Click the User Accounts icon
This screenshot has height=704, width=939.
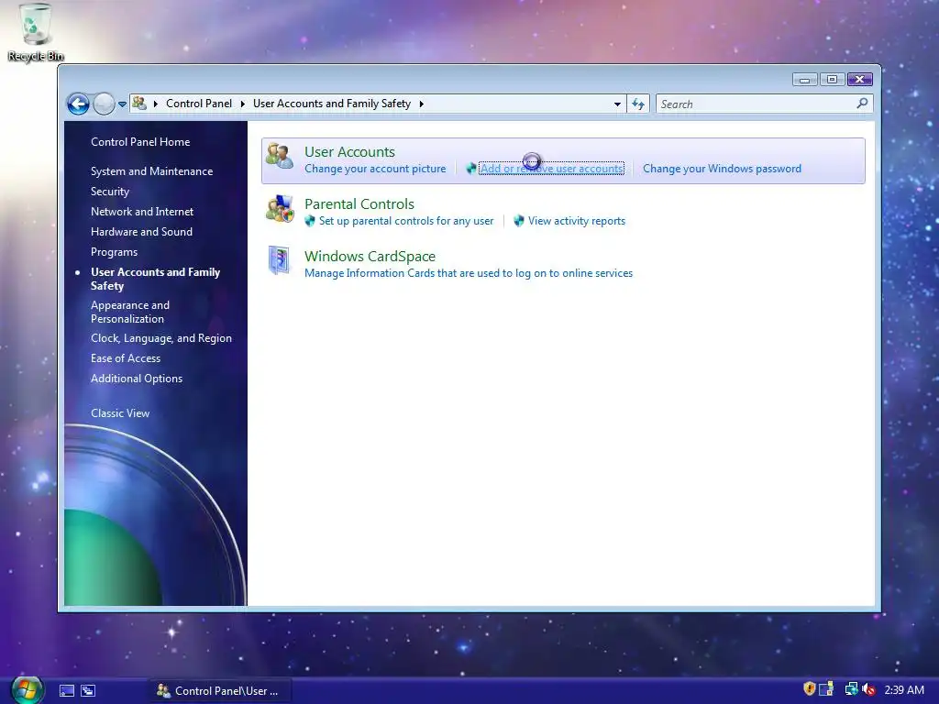click(x=280, y=156)
